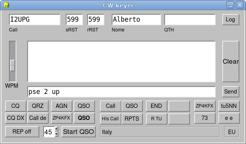Click the R TU macro button
The image size is (246, 144).
pos(156,119)
